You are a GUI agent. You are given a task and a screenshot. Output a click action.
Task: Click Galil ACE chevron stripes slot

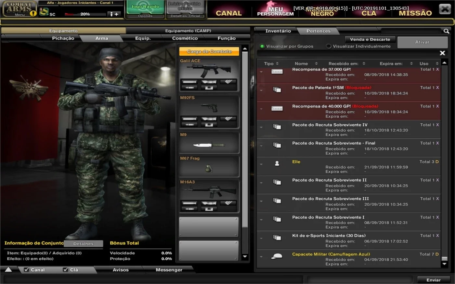(x=228, y=82)
